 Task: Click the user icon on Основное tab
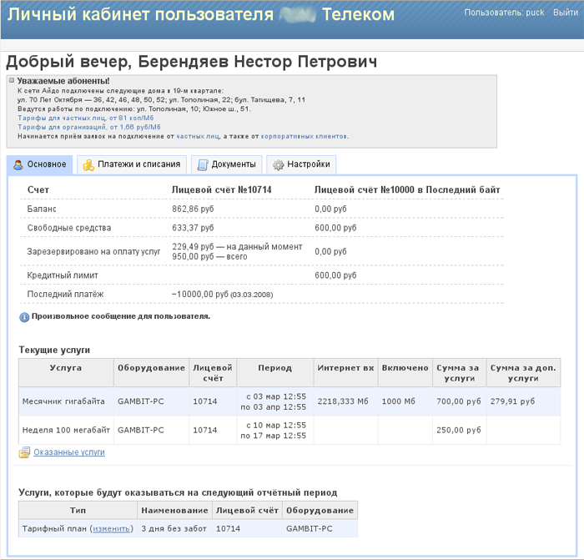point(18,165)
